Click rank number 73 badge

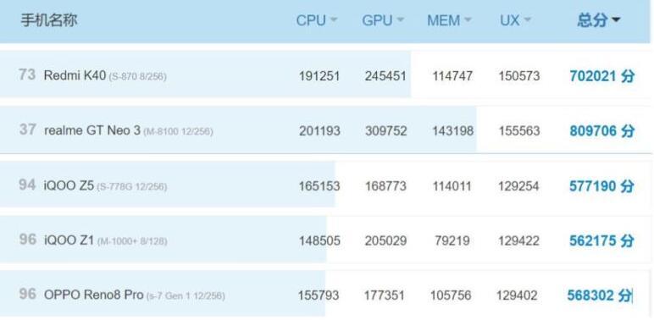pyautogui.click(x=27, y=74)
